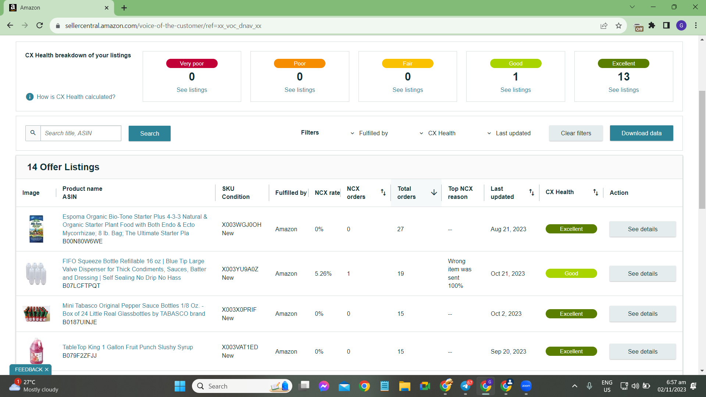This screenshot has height=397, width=706.
Task: Click the extension icon labeled Off
Action: 639,27
